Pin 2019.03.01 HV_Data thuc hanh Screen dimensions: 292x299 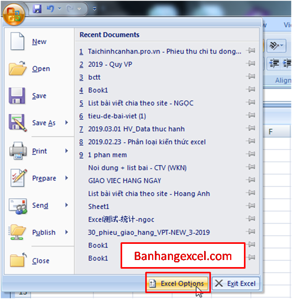pyautogui.click(x=251, y=128)
